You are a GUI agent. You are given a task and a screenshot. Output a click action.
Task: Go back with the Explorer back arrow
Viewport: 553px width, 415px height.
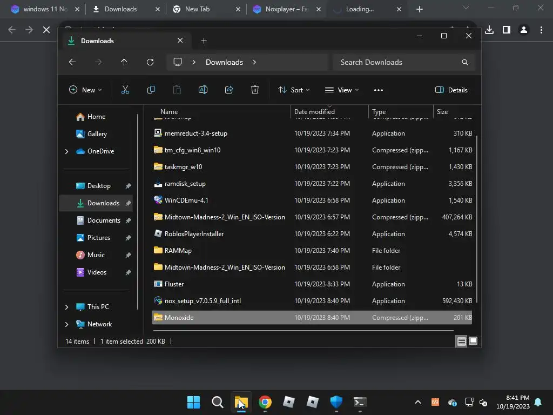[72, 62]
